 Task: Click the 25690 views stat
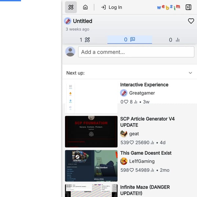(144, 142)
